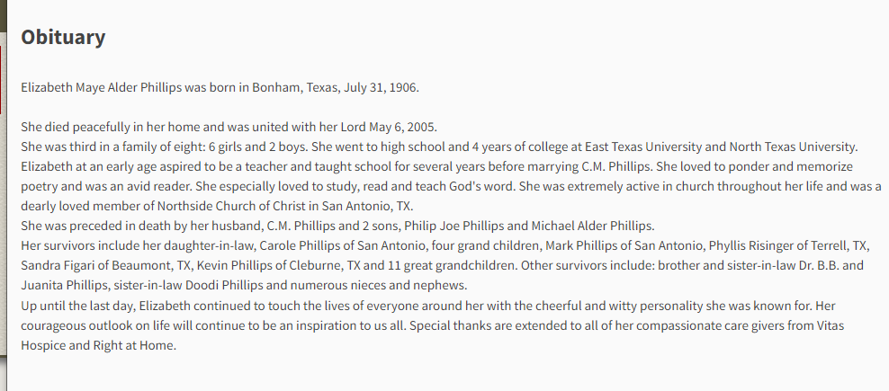Click the name Michael Alder Phillips

coord(592,226)
